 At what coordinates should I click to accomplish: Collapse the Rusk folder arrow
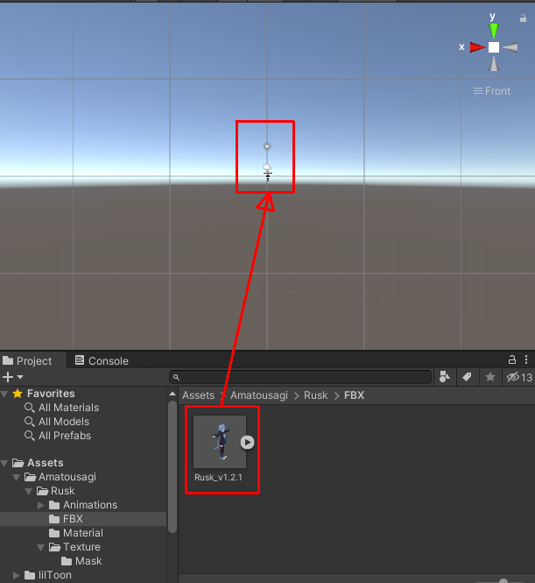pos(29,491)
